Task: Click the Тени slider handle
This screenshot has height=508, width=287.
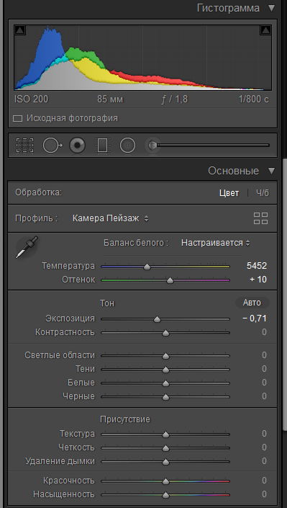Action: 165,370
